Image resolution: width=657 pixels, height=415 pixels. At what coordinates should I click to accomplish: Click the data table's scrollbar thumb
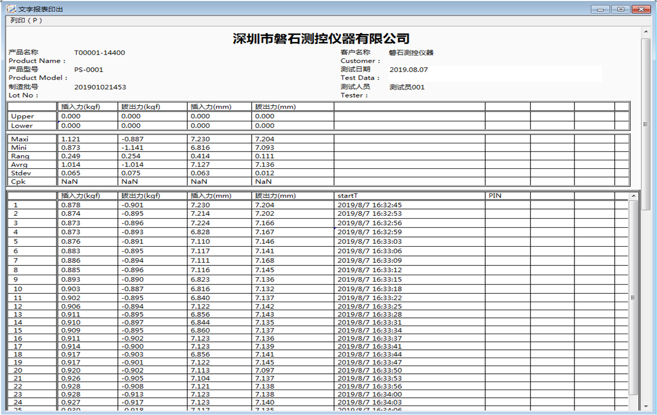coord(633,297)
